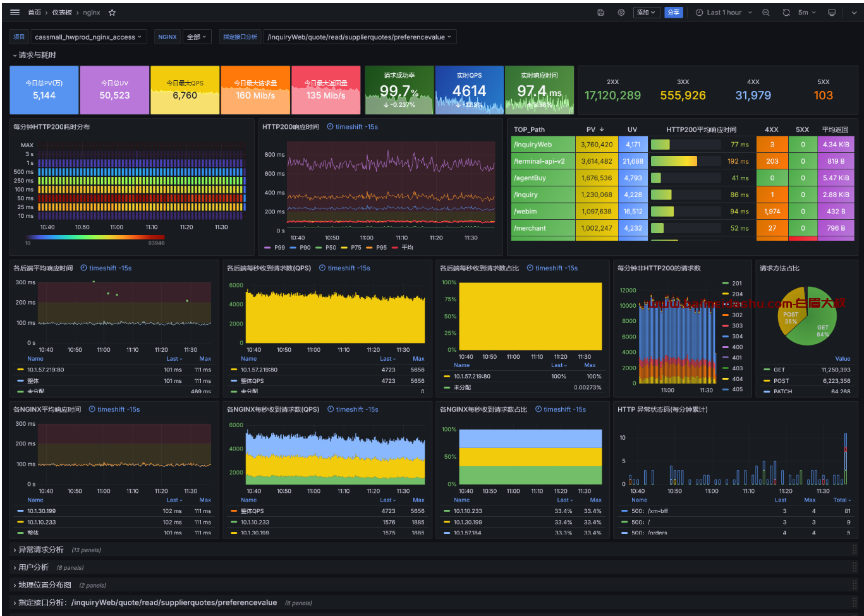Viewport: 864px width, 616px height.
Task: Collapse top toolbar with far-right chevron
Action: pyautogui.click(x=854, y=13)
